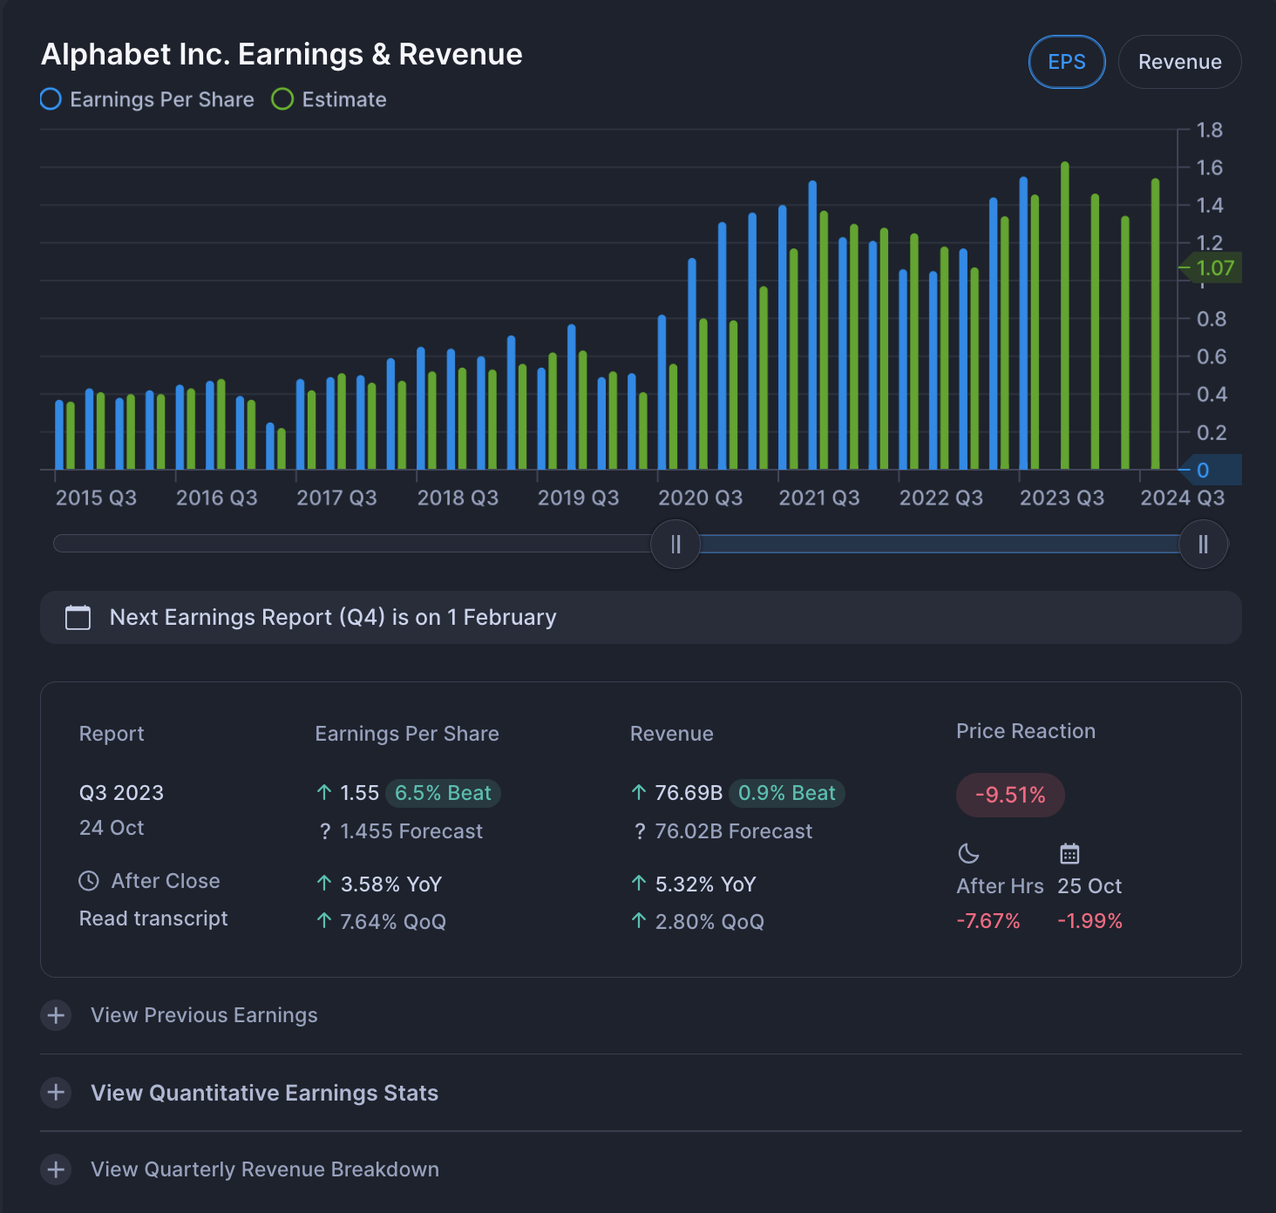
Task: Open the Read transcript link
Action: pyautogui.click(x=153, y=918)
